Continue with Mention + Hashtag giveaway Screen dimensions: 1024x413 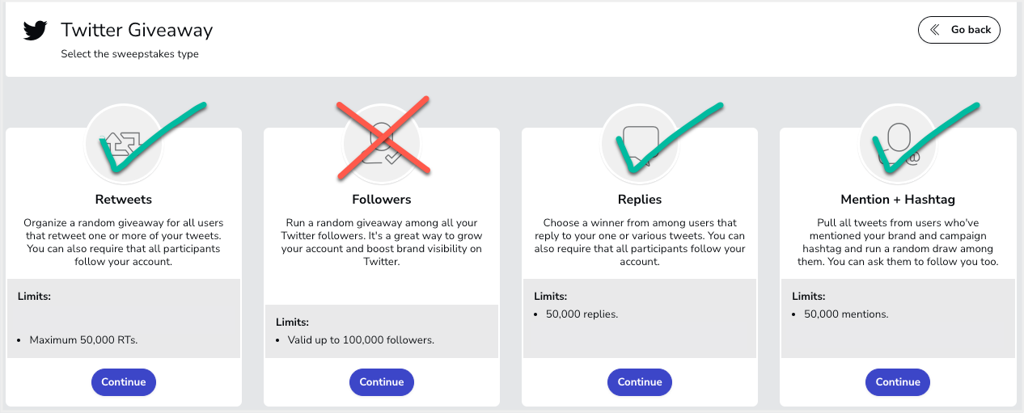tap(898, 382)
